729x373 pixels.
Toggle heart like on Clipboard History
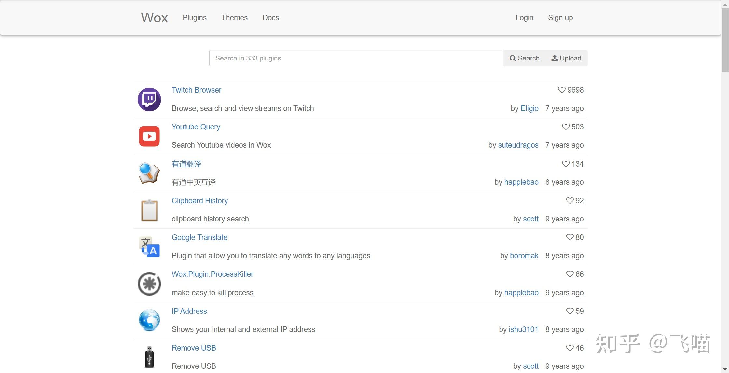570,201
